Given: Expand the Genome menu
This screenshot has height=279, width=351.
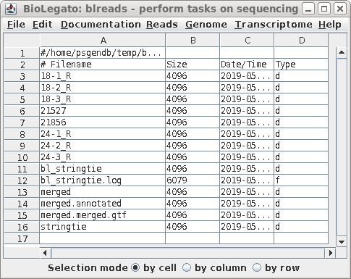Looking at the screenshot, I should click(x=206, y=25).
